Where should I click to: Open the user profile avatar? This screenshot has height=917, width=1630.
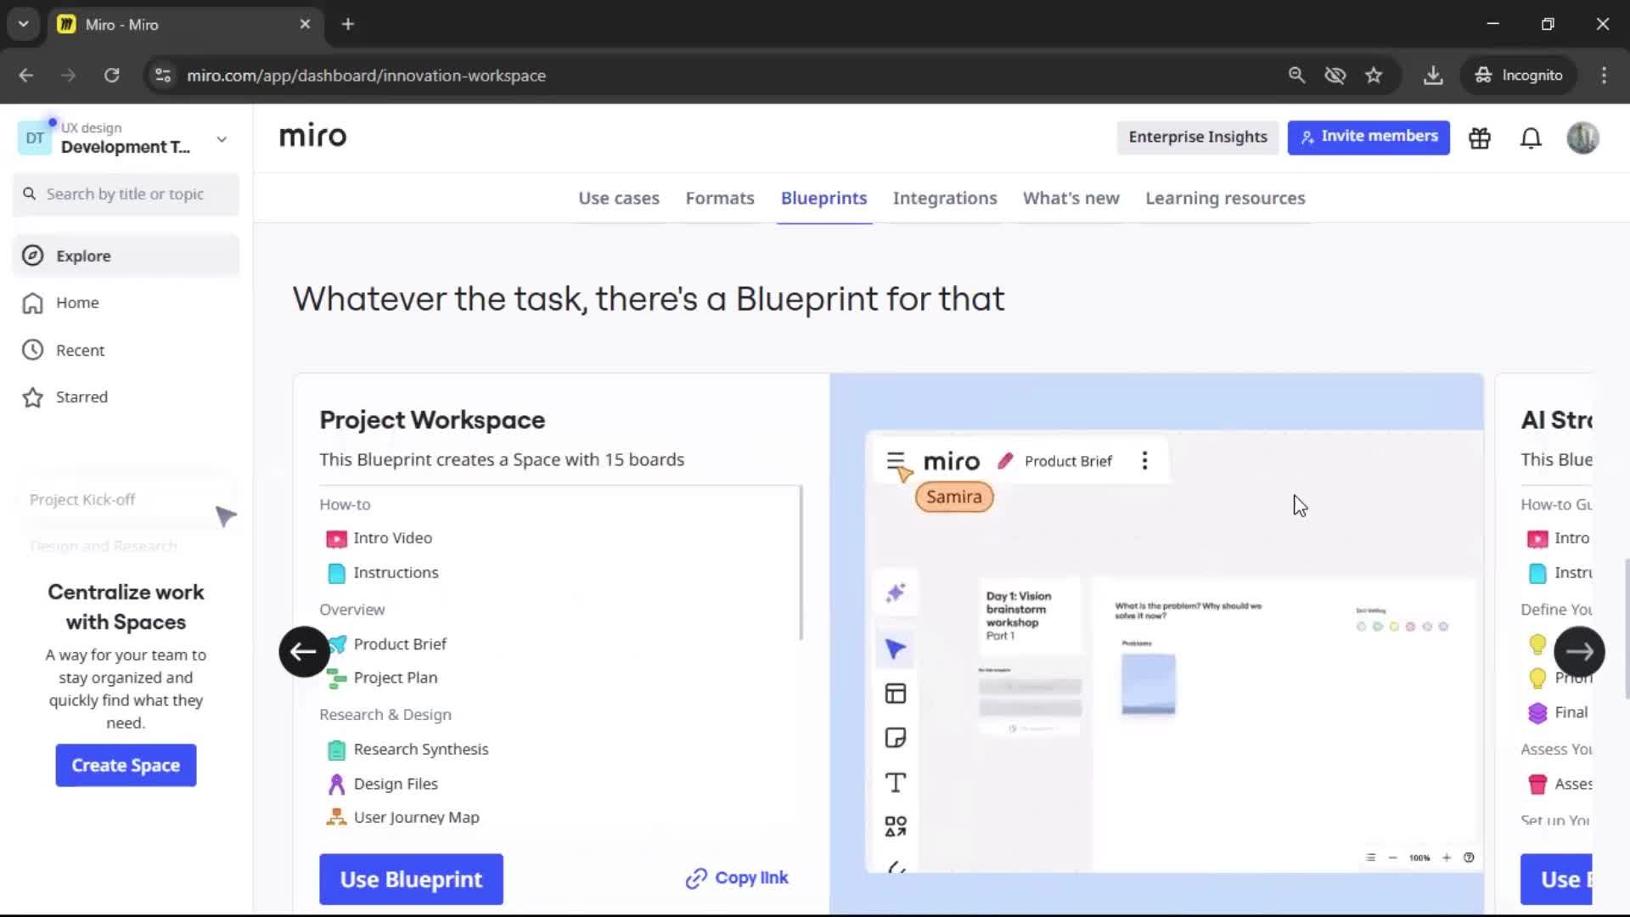pos(1582,138)
